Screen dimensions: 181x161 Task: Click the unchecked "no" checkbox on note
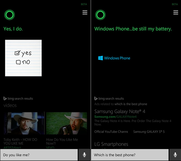[18, 62]
